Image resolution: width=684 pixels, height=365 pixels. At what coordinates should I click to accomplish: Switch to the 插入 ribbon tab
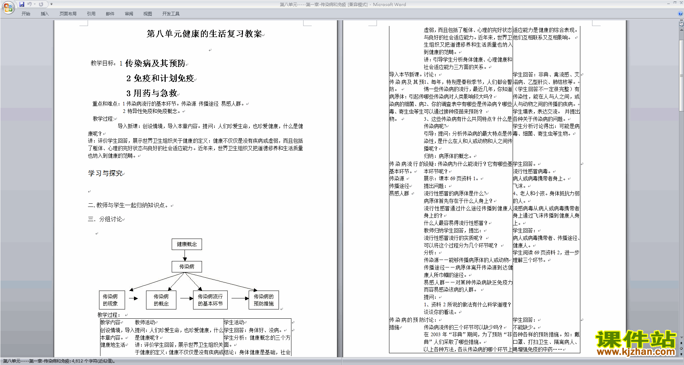pyautogui.click(x=45, y=14)
